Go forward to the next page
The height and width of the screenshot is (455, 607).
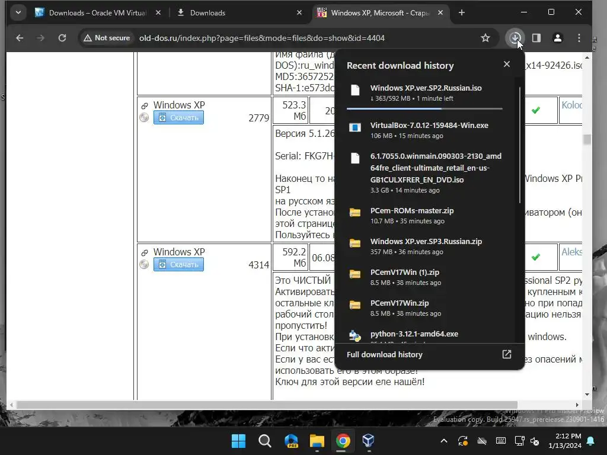[x=41, y=38]
